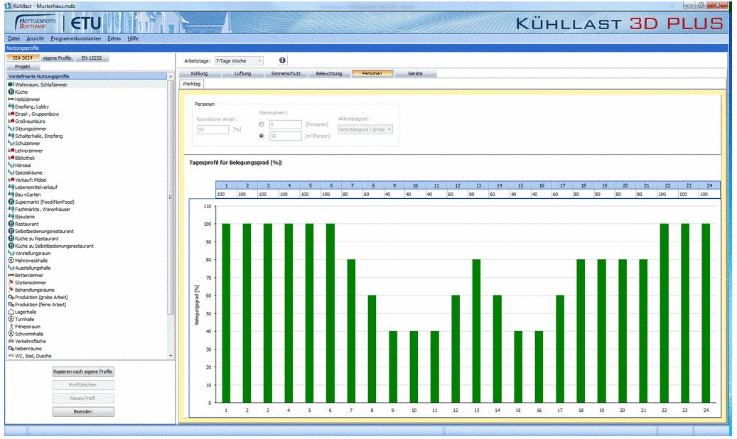Open the Extras menu
Image resolution: width=737 pixels, height=439 pixels.
coord(114,38)
